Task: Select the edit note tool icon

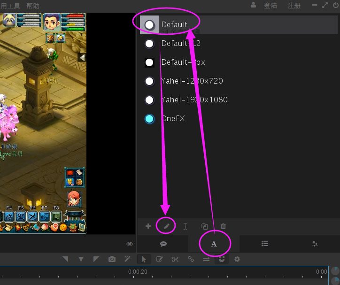Action: (x=160, y=259)
